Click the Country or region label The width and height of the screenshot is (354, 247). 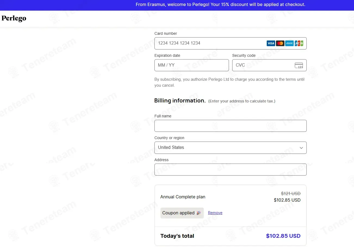[169, 138]
